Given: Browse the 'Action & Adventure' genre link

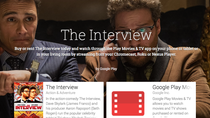Looking at the screenshot, I should (x=61, y=93).
